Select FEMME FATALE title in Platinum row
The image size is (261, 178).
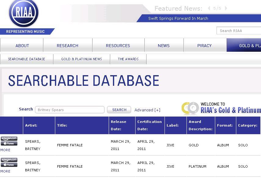tap(70, 166)
